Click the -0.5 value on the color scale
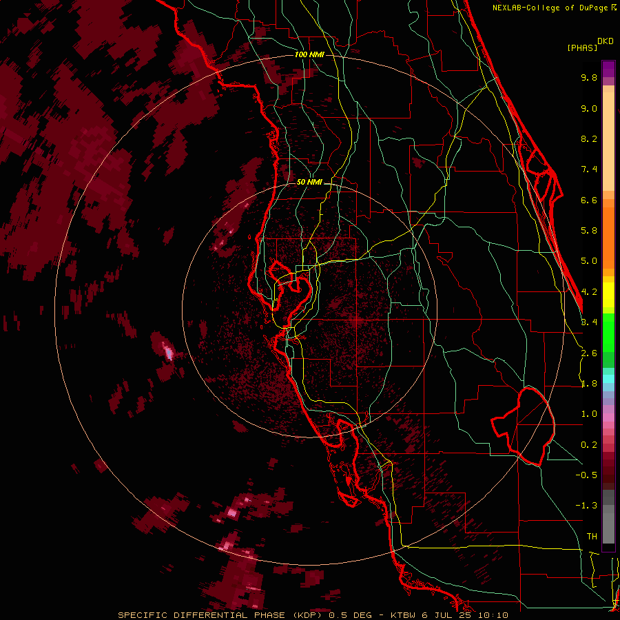This screenshot has width=620, height=620. pos(586,475)
